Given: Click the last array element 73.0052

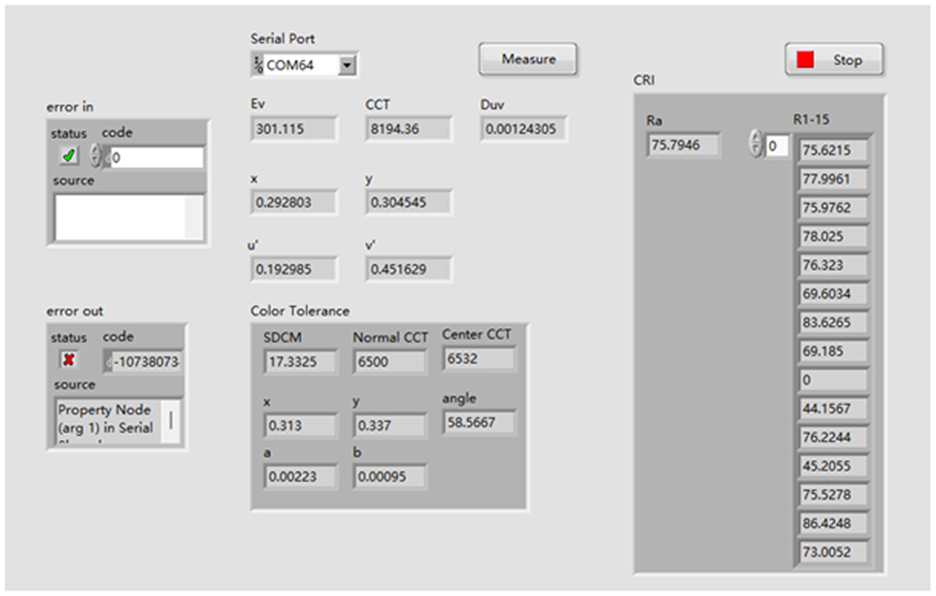Looking at the screenshot, I should (833, 550).
